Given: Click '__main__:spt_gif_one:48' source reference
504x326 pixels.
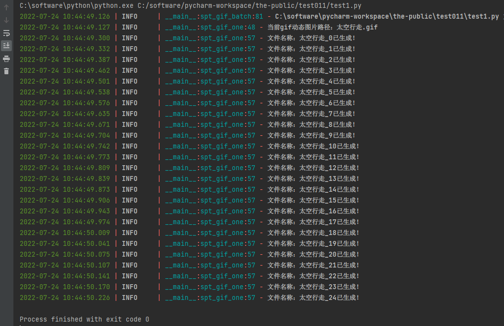Looking at the screenshot, I should coord(210,28).
